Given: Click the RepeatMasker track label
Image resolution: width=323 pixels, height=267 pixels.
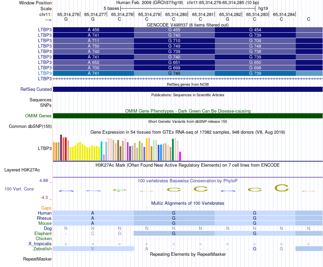Looking at the screenshot, I should (x=37, y=259).
